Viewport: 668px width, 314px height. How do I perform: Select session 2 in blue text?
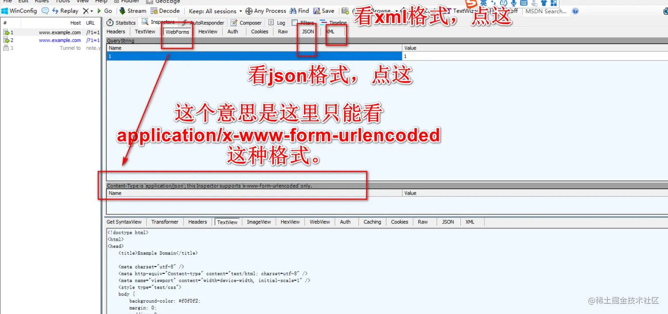[x=51, y=40]
